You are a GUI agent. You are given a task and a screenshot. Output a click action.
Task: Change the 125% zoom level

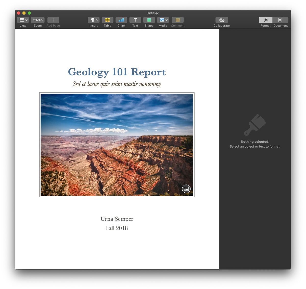(38, 20)
